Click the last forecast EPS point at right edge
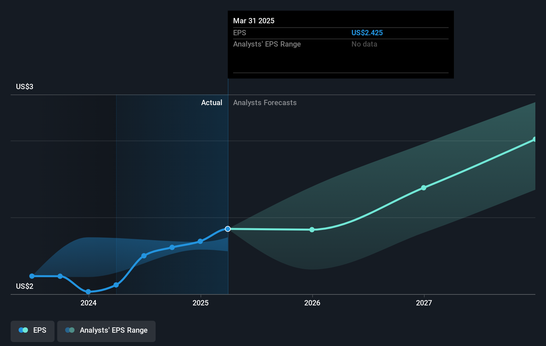The height and width of the screenshot is (346, 546). (534, 139)
